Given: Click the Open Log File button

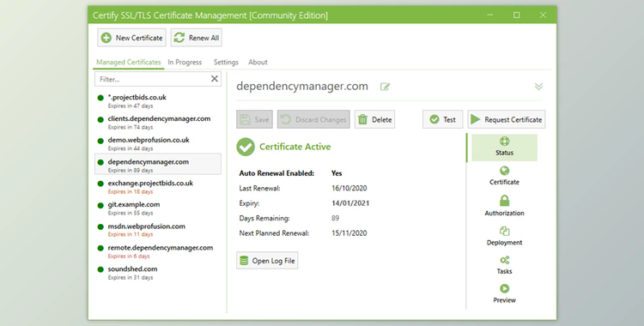Looking at the screenshot, I should (267, 261).
